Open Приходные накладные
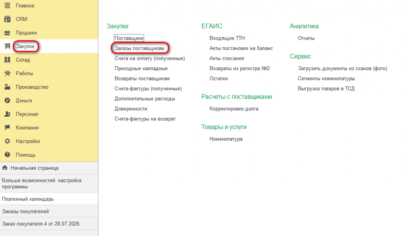The height and width of the screenshot is (236, 406). coord(141,68)
